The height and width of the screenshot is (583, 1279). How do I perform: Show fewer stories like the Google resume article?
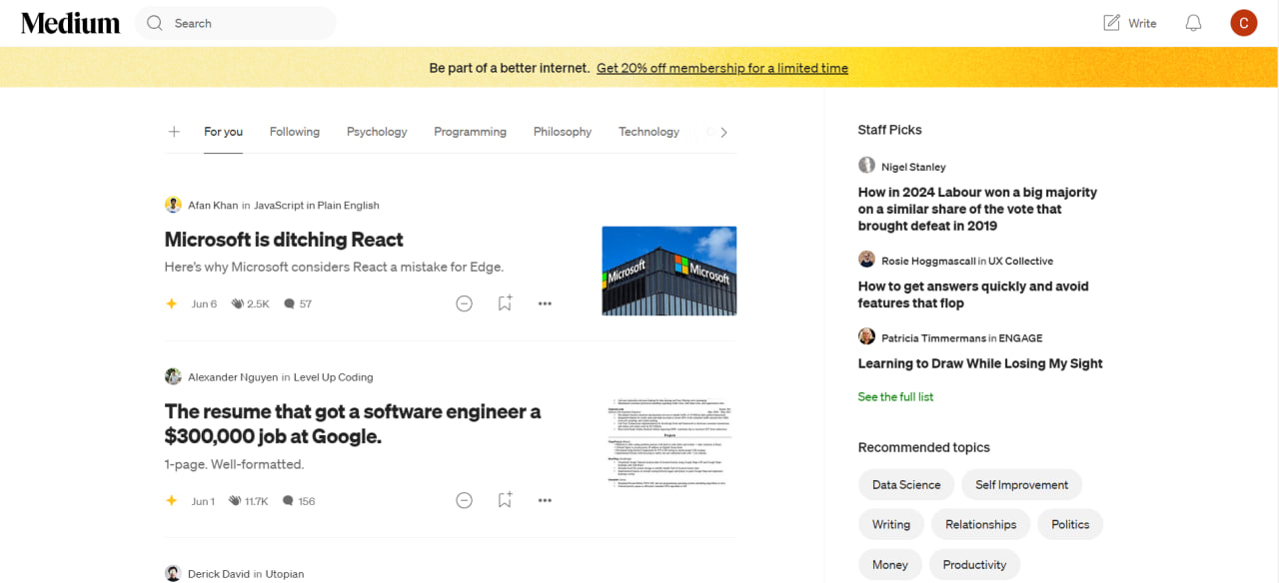(464, 501)
